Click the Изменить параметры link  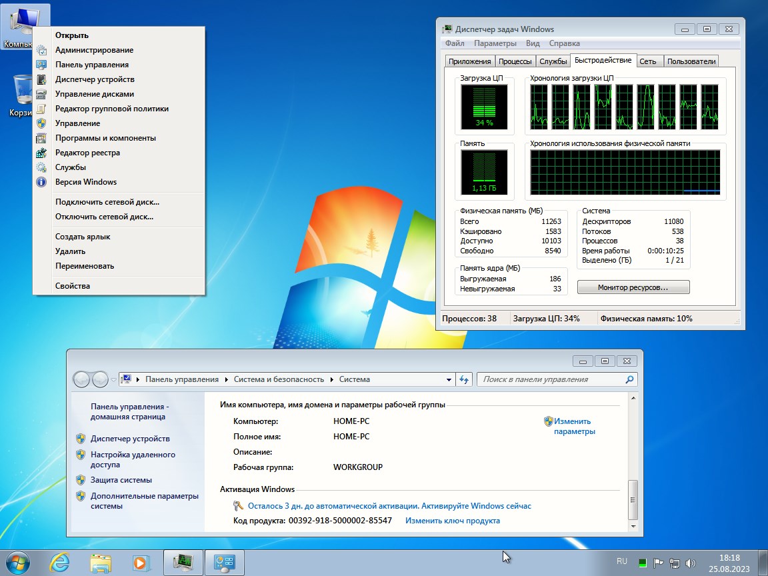point(574,426)
